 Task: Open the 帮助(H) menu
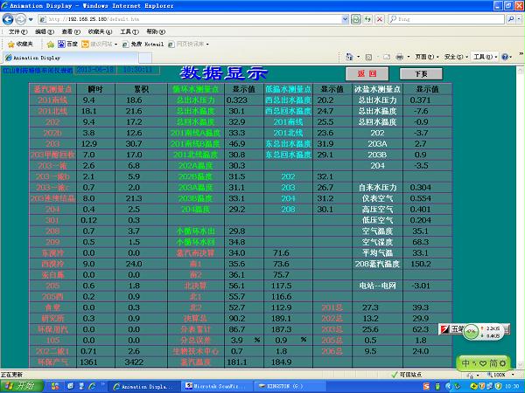click(x=154, y=31)
